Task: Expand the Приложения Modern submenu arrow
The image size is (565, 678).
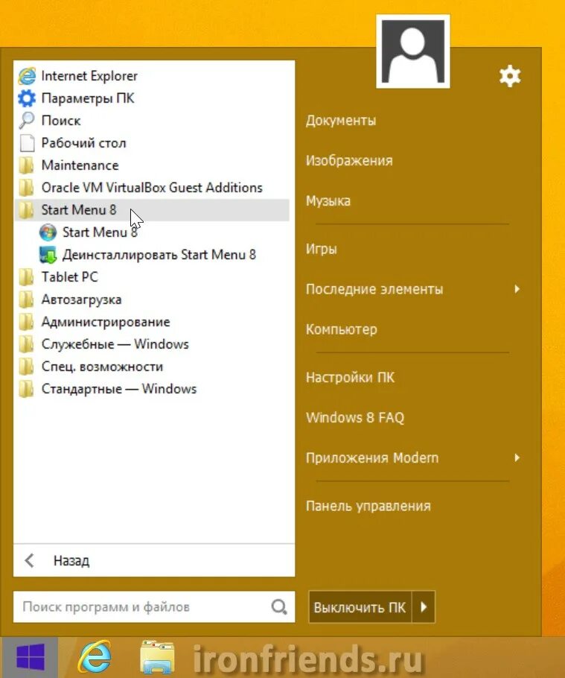Action: [x=517, y=458]
